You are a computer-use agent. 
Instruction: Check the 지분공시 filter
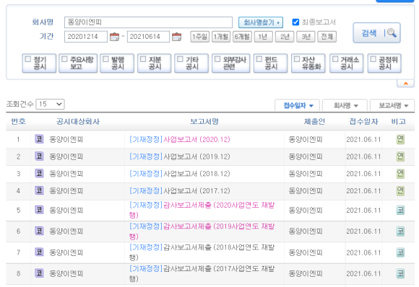coord(143,59)
